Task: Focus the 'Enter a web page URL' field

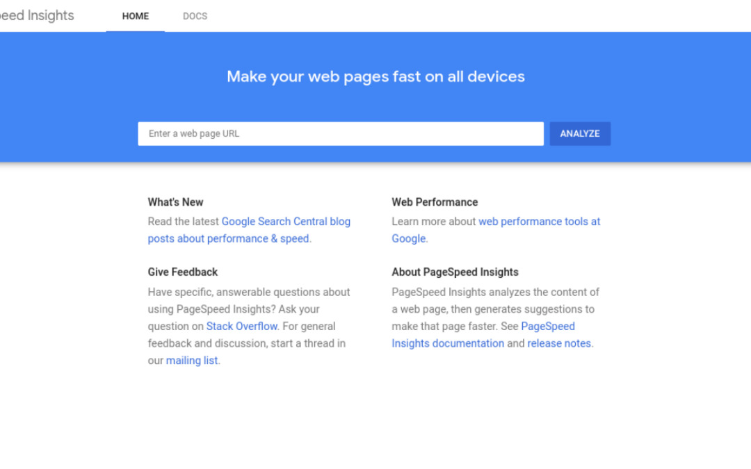Action: [x=340, y=133]
